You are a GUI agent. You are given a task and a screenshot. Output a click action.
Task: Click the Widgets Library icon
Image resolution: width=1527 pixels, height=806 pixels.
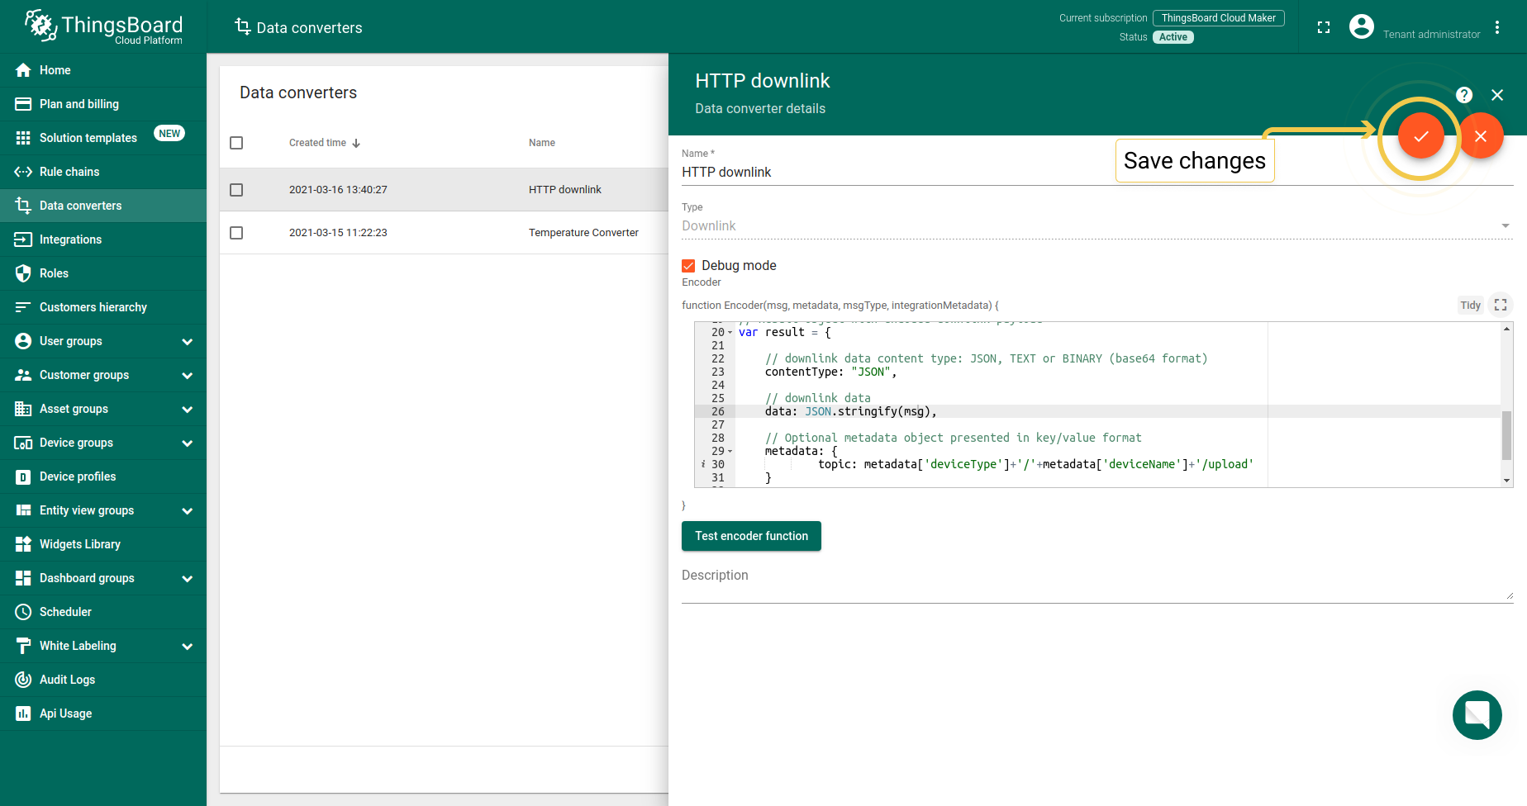point(23,544)
